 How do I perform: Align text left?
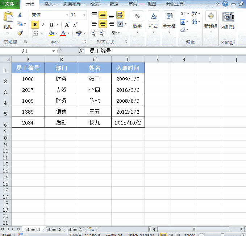click(95, 24)
